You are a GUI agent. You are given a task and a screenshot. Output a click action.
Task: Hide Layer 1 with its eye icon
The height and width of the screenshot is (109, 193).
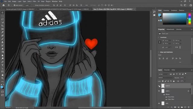click(x=159, y=91)
